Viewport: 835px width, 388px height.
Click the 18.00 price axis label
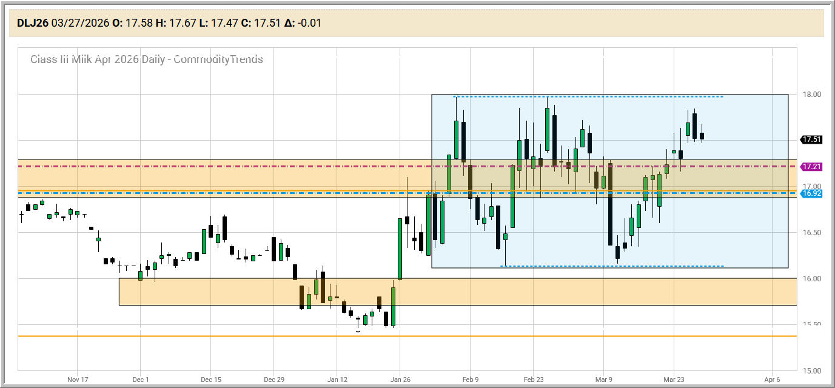pyautogui.click(x=813, y=95)
